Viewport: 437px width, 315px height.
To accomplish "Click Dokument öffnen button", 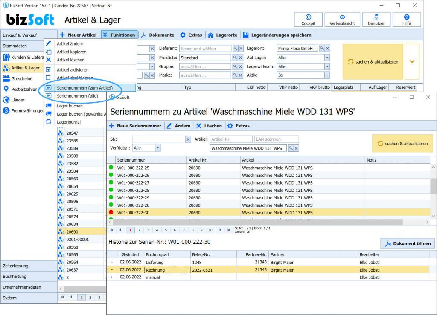I will [x=408, y=243].
